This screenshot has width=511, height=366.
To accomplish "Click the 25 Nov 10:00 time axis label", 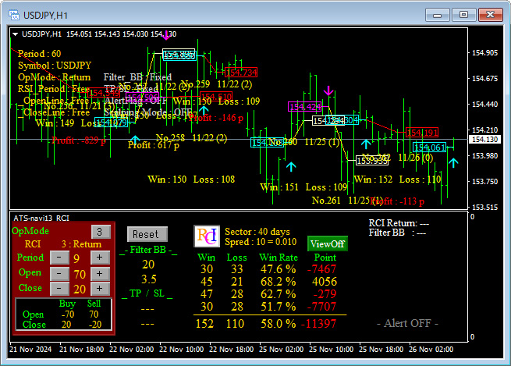I will click(331, 350).
